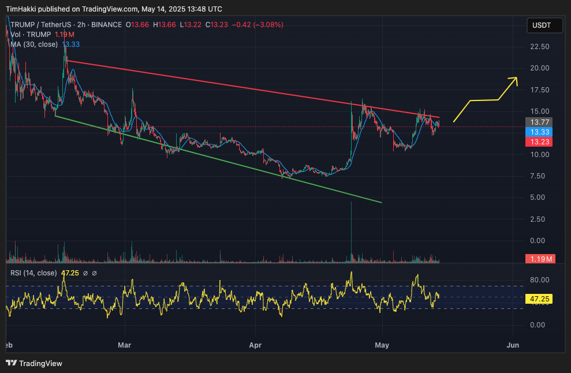Click the Apr label on the time axis

pos(255,345)
